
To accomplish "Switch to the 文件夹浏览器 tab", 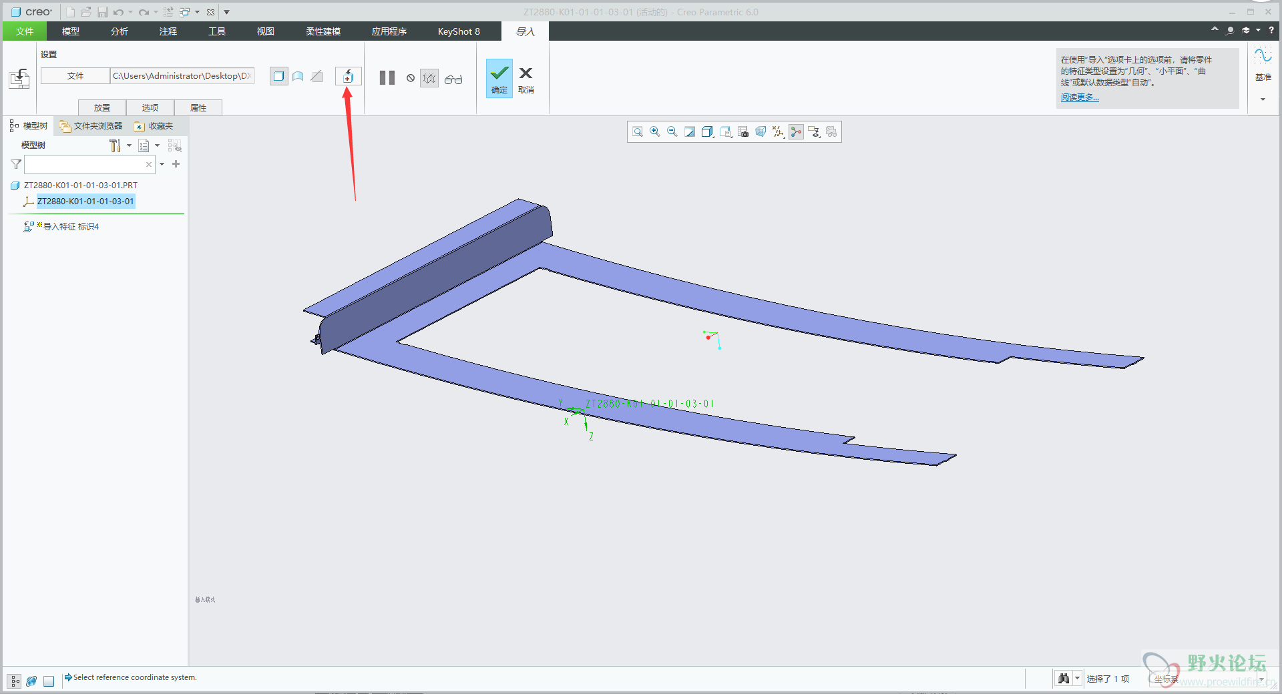I will coord(91,126).
